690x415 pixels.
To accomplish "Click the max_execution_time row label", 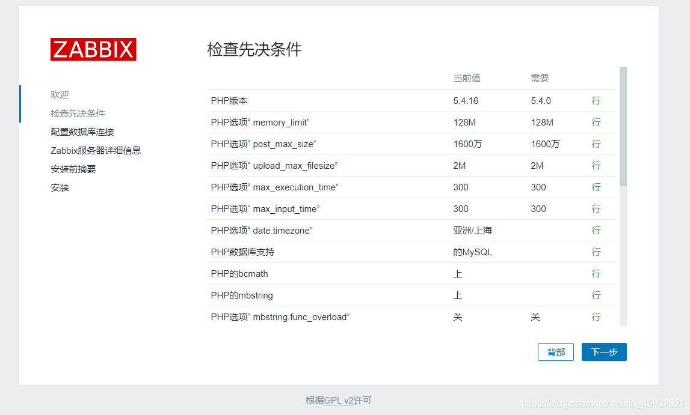I will 274,187.
